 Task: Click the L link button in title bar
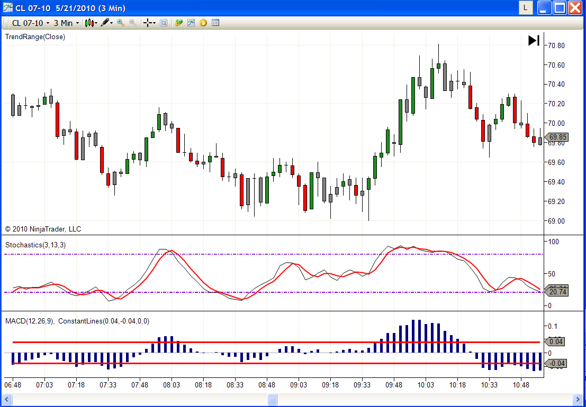coord(526,7)
